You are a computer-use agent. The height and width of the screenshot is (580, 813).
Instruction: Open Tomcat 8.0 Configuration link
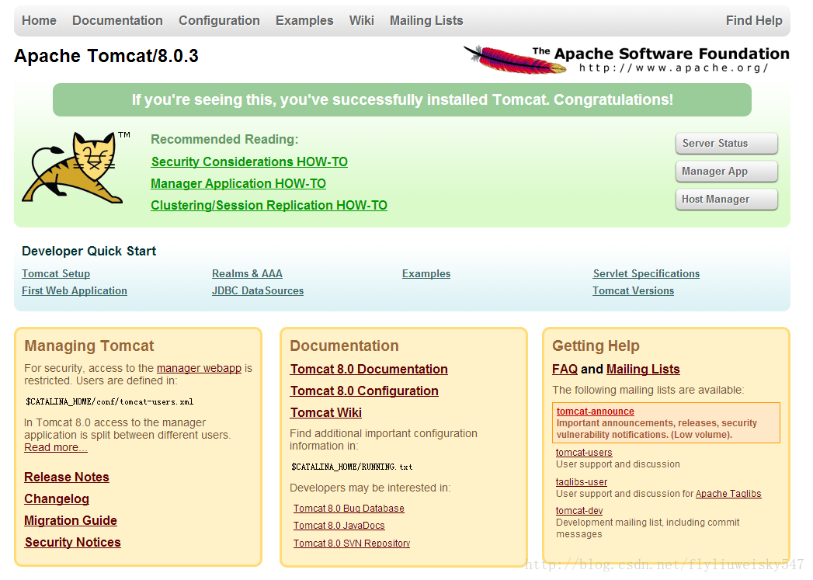pos(364,391)
